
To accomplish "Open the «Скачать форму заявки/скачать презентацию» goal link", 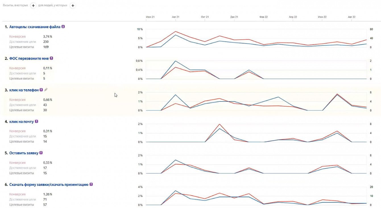I will pos(49,185).
